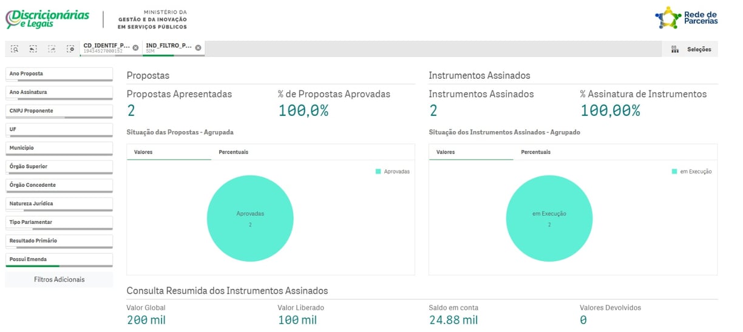Expand the CNPJ Proponente filter

pyautogui.click(x=59, y=111)
